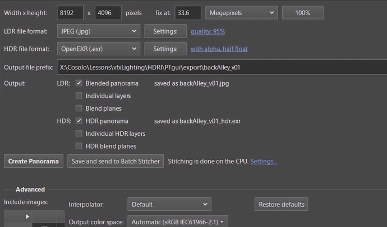Screen dimensions: 387x227
Task: Open the LDR file format JPEG dropdown
Action: (x=99, y=31)
